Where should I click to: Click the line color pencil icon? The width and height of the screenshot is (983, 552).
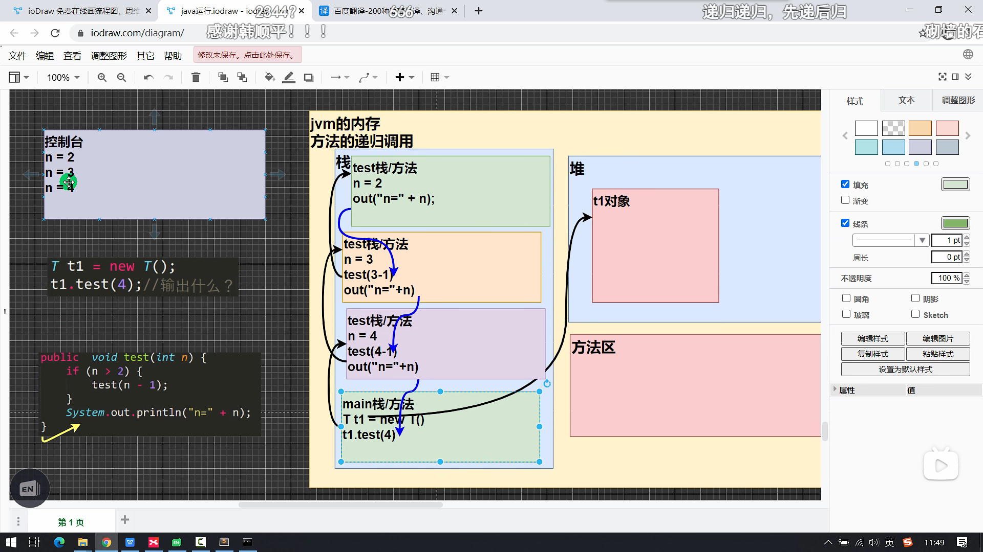click(289, 77)
